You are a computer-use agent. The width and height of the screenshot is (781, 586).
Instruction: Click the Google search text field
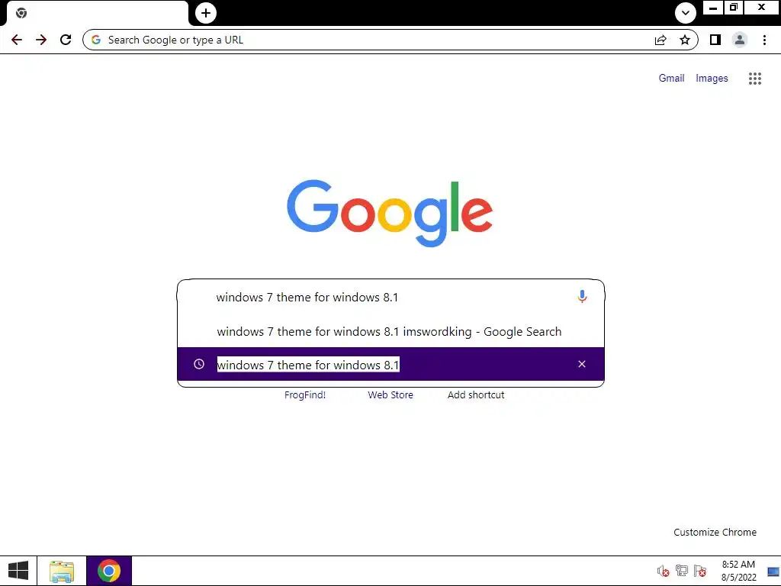(x=391, y=298)
